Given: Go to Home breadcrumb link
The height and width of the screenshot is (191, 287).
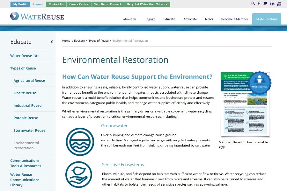Looking at the screenshot, I should click(x=66, y=41).
